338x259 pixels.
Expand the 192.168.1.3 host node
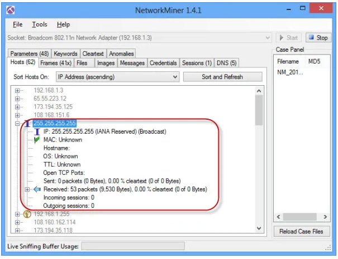18,90
